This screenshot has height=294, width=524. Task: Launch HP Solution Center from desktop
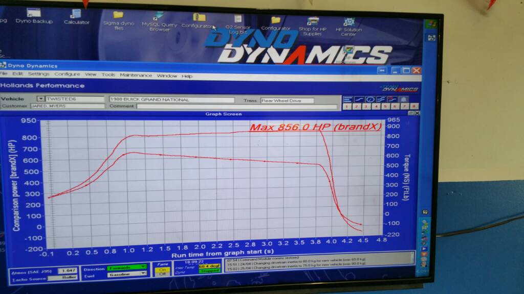pyautogui.click(x=348, y=27)
